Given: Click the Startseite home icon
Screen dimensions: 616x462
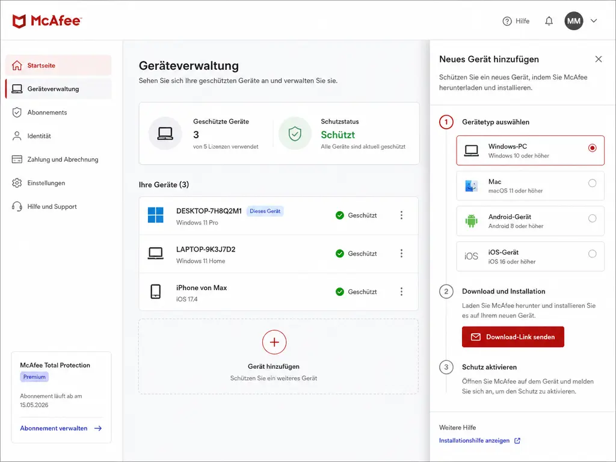Looking at the screenshot, I should (17, 65).
